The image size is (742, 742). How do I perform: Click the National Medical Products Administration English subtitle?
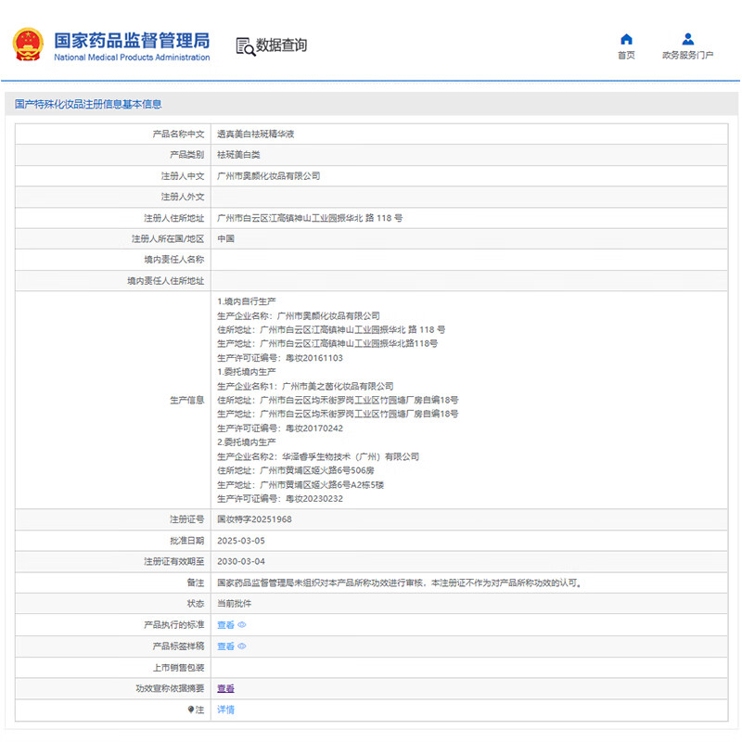coord(132,58)
